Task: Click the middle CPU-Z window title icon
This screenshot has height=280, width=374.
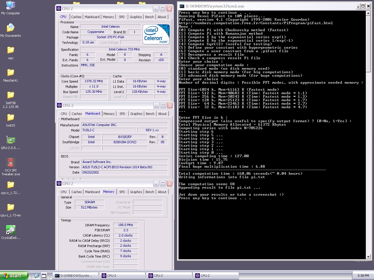Action: [59, 106]
